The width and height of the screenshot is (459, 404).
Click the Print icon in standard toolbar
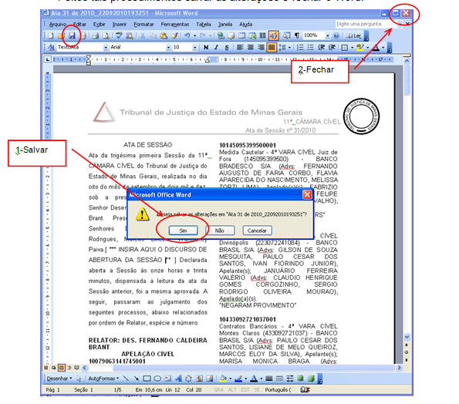pyautogui.click(x=95, y=35)
